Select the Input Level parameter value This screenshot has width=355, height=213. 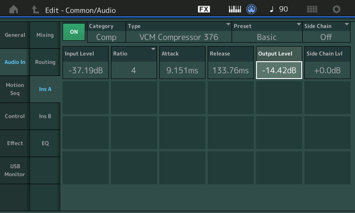coord(85,70)
